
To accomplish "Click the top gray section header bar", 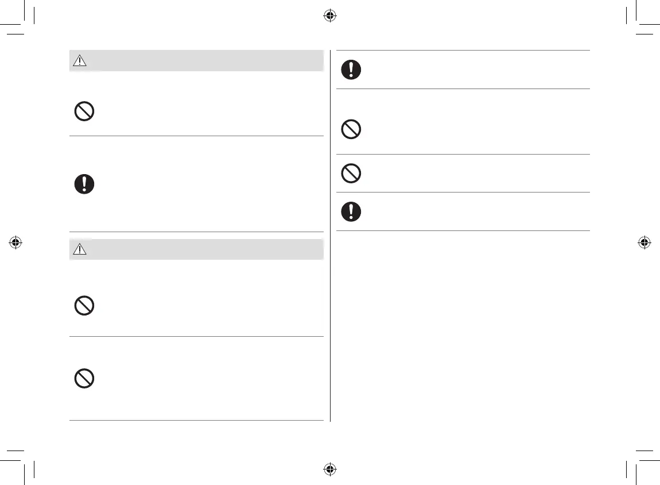I will (201, 60).
